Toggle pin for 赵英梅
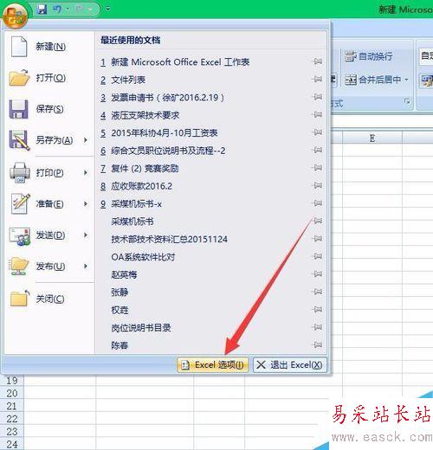This screenshot has width=433, height=450. (318, 274)
